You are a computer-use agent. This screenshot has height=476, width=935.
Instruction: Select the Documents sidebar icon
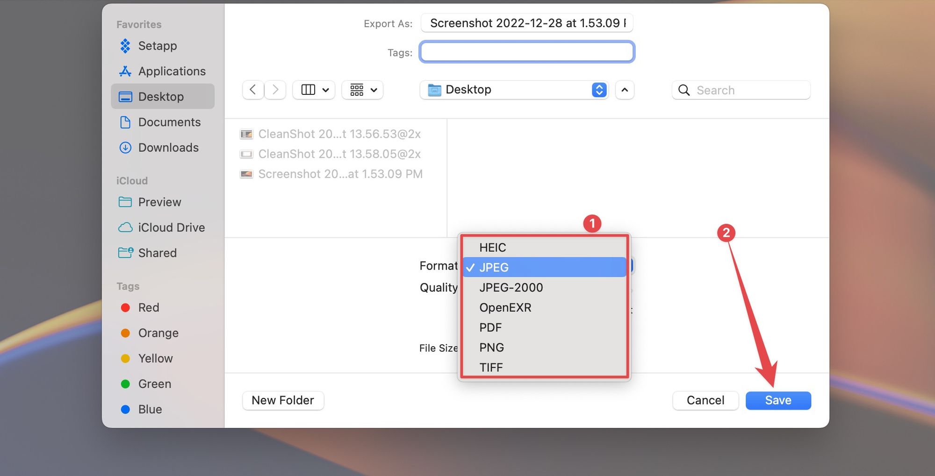point(125,122)
